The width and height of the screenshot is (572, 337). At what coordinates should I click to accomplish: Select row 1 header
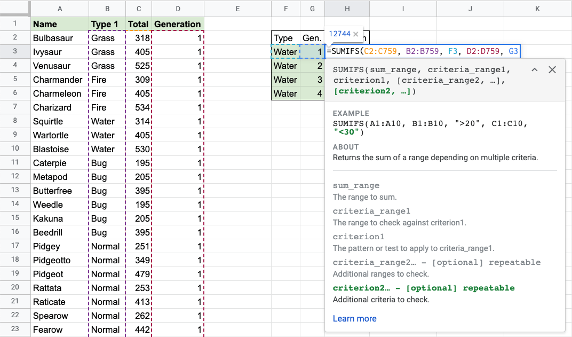(15, 24)
